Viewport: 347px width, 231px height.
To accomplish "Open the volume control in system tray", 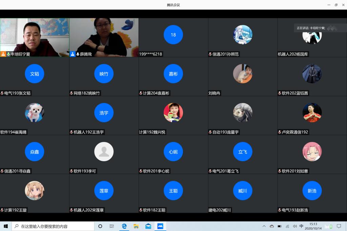I will (x=294, y=226).
